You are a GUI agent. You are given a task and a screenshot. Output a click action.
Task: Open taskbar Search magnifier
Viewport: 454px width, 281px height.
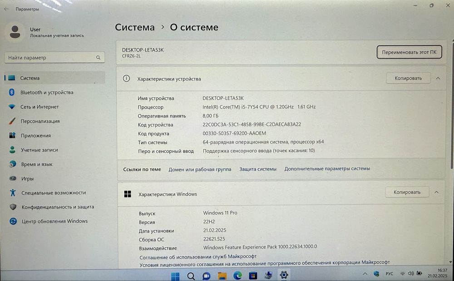point(191,276)
